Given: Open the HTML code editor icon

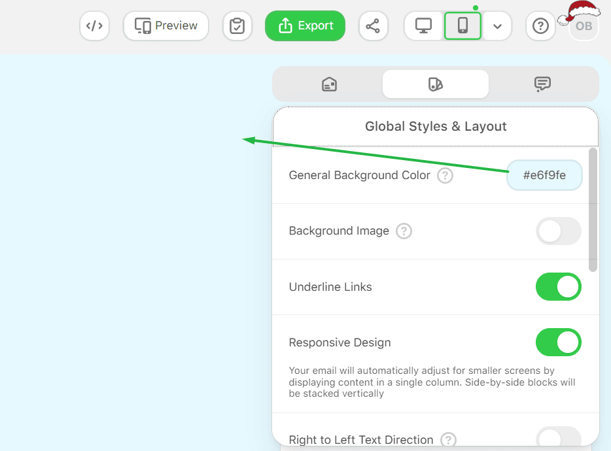Looking at the screenshot, I should 94,25.
